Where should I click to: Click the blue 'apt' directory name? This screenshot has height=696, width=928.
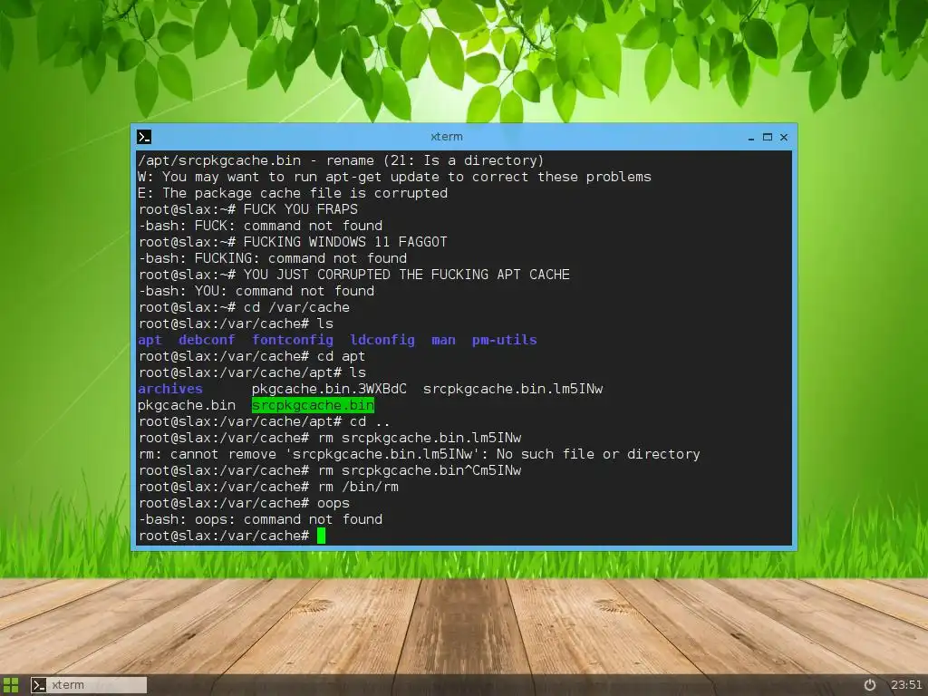pos(150,340)
